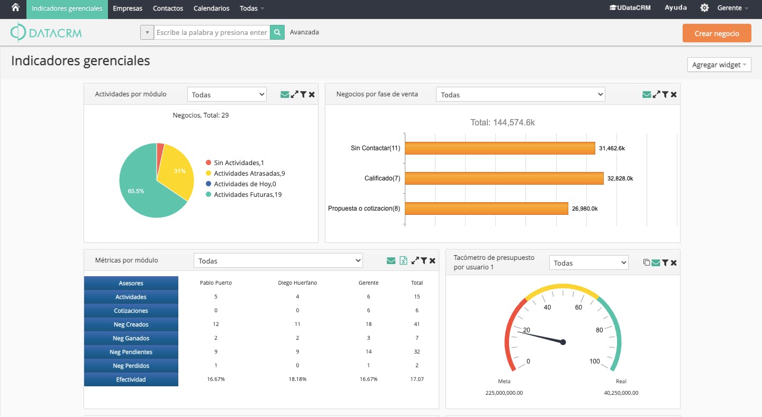The width and height of the screenshot is (762, 417).
Task: Expand the Negocios por fase de venta widget
Action: (656, 95)
